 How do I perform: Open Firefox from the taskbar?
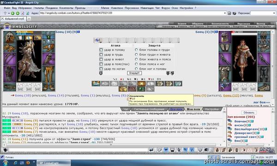tap(28, 163)
